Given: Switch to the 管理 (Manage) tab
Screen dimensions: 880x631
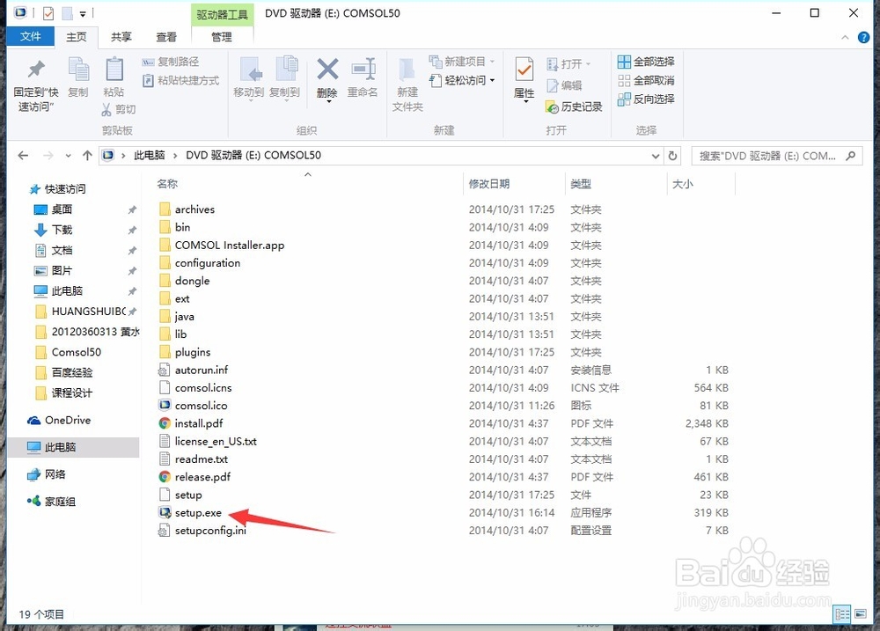Looking at the screenshot, I should click(222, 37).
